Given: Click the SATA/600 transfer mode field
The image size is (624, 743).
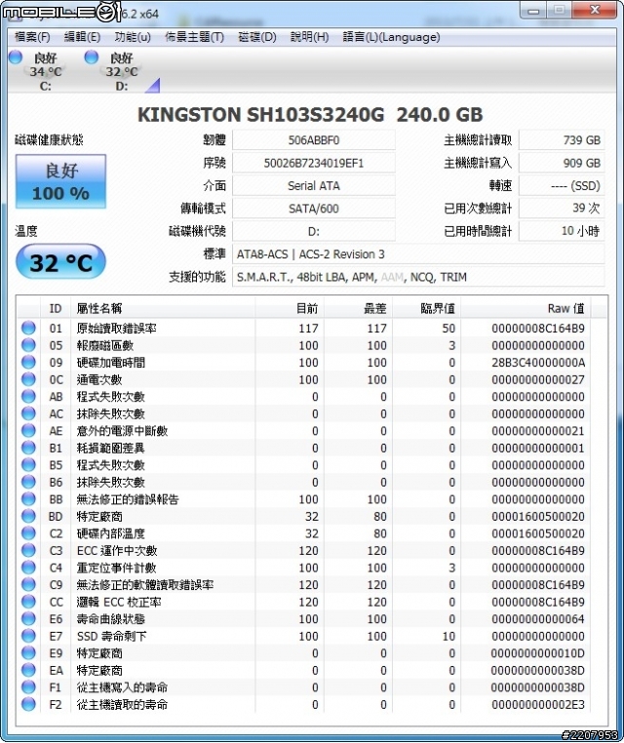Looking at the screenshot, I should click(x=314, y=209).
